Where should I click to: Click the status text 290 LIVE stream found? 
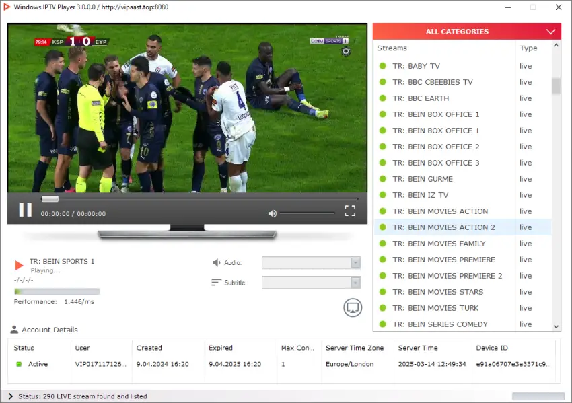(x=83, y=396)
